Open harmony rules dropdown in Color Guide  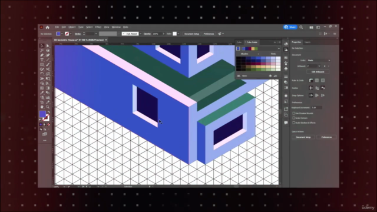click(x=279, y=48)
